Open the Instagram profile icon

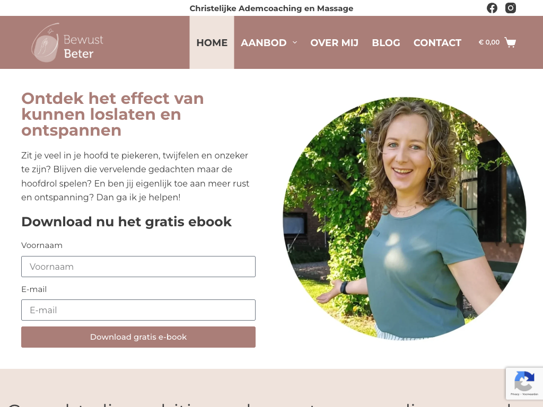pyautogui.click(x=511, y=8)
